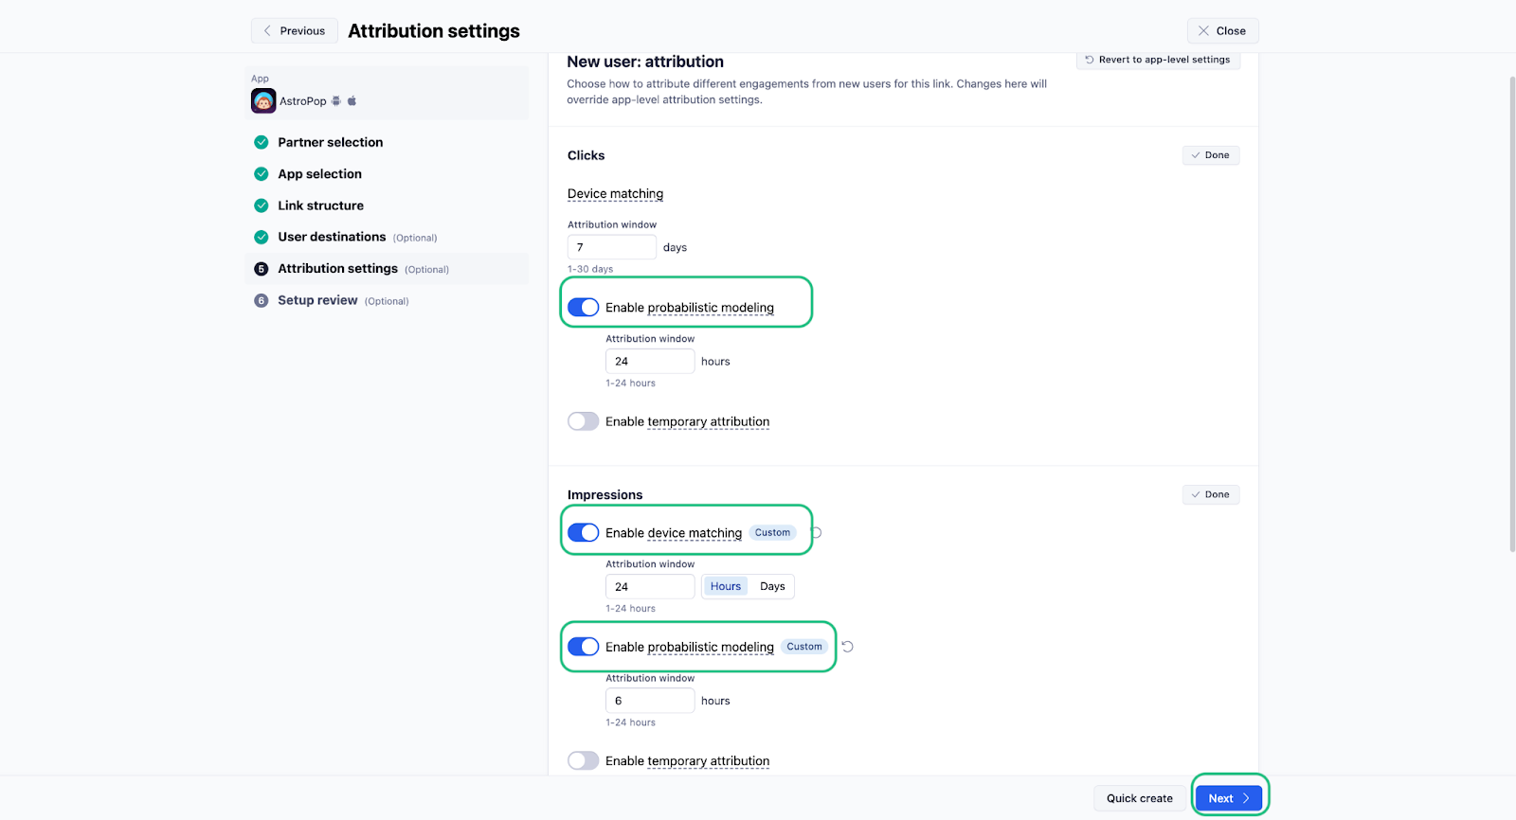Click Done in the Impressions section
The width and height of the screenshot is (1516, 820).
tap(1211, 494)
